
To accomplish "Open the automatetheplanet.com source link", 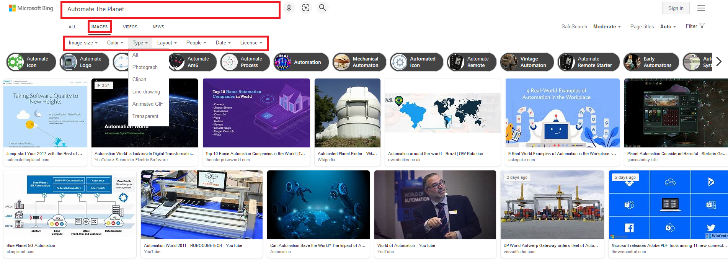I will click(x=28, y=160).
